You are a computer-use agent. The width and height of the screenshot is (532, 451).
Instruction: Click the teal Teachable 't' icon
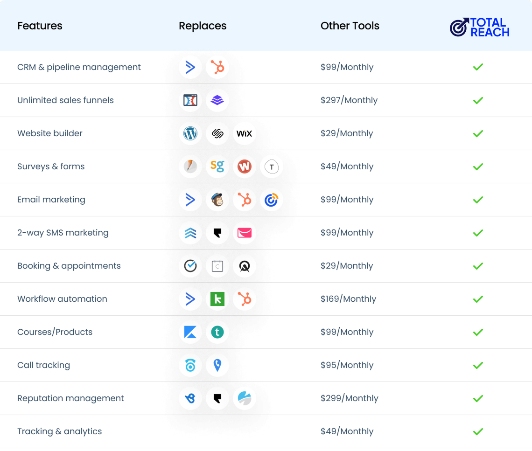(x=217, y=332)
